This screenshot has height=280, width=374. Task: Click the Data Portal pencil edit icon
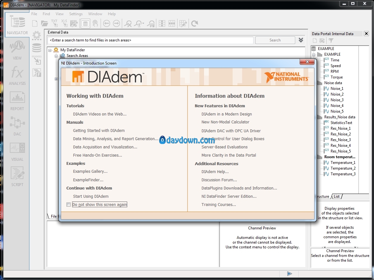tap(322, 40)
